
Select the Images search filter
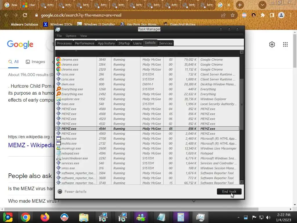(x=35, y=62)
